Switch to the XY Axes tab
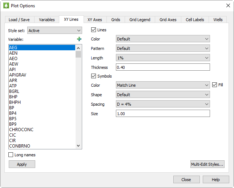Viewport: 234px width, 188px height. tap(95, 20)
